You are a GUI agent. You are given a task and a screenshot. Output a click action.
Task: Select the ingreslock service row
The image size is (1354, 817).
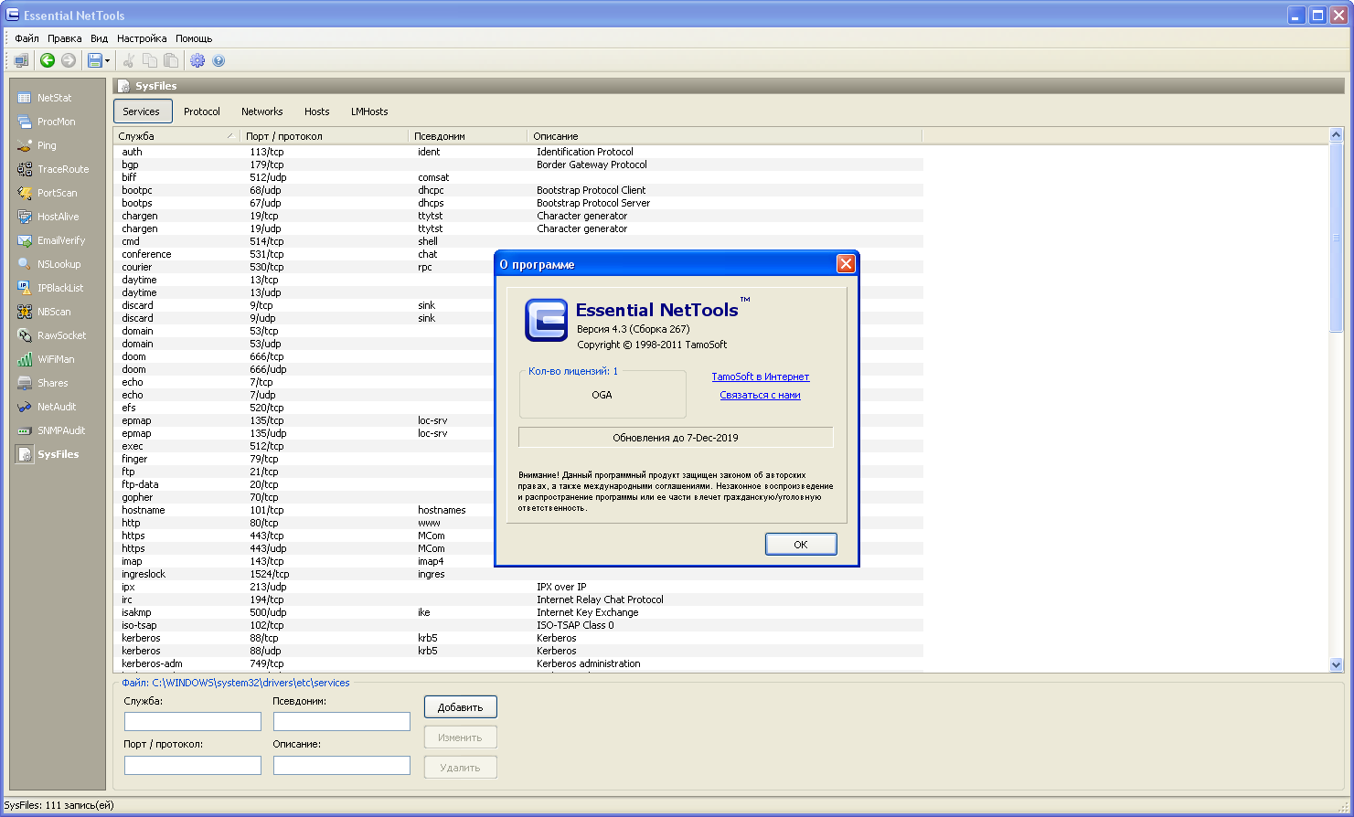[x=518, y=574]
